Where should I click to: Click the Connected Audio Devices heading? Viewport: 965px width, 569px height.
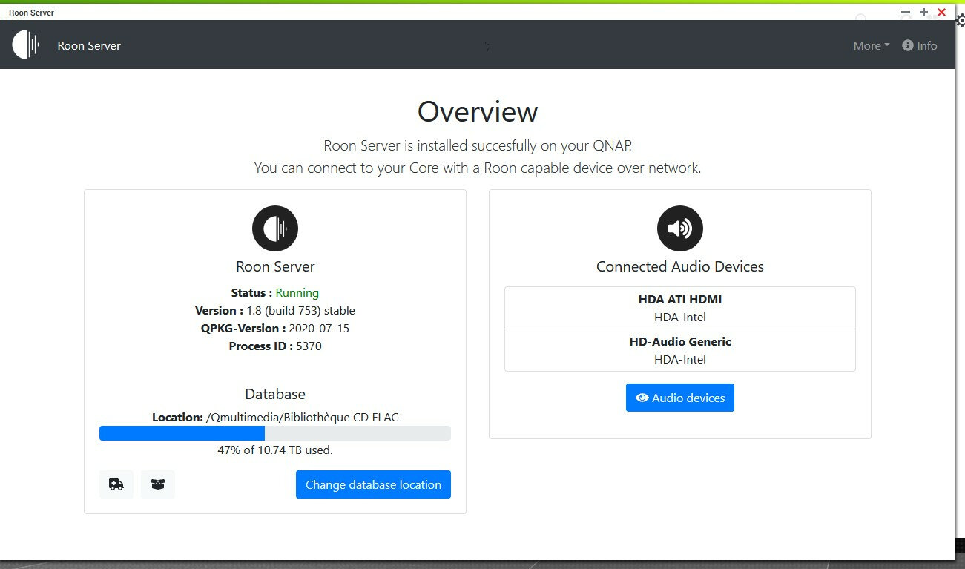tap(680, 266)
